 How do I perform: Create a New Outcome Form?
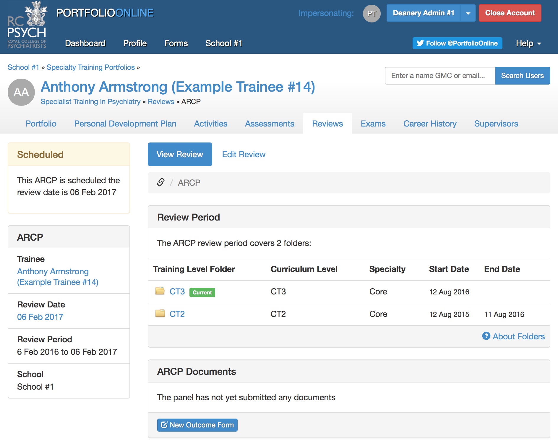tap(197, 425)
